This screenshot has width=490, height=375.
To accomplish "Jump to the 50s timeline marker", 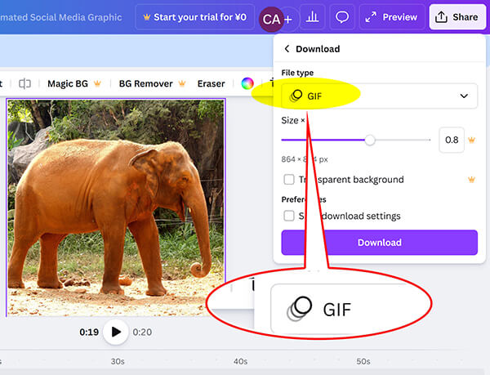I will point(363,362).
